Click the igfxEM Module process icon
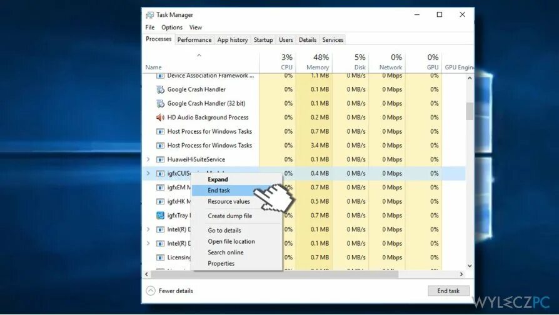 (x=161, y=187)
